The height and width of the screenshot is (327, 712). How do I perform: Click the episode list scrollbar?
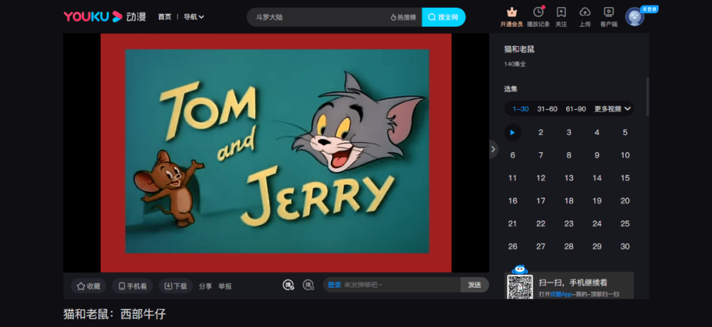(x=647, y=97)
